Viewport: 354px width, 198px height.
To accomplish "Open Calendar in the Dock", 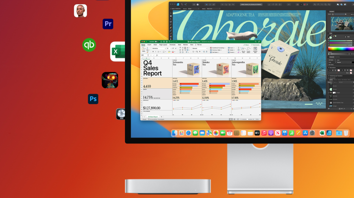I will click(230, 133).
